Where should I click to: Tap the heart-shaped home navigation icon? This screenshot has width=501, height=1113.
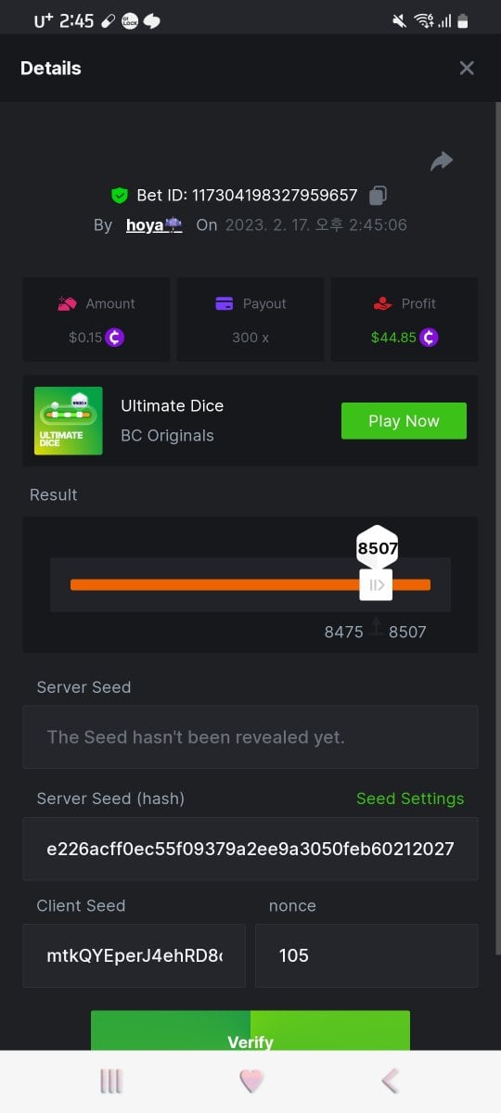251,1081
